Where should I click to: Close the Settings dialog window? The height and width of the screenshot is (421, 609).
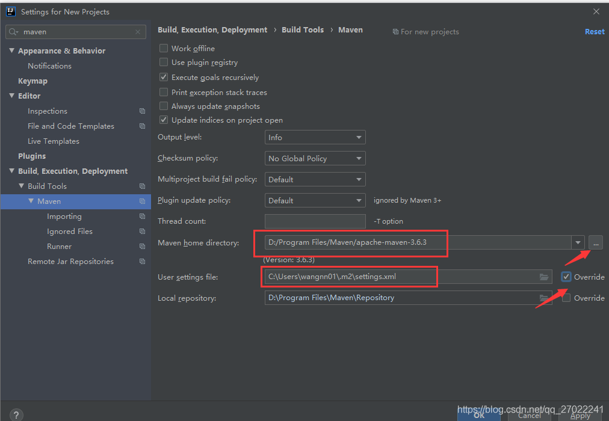pyautogui.click(x=596, y=11)
